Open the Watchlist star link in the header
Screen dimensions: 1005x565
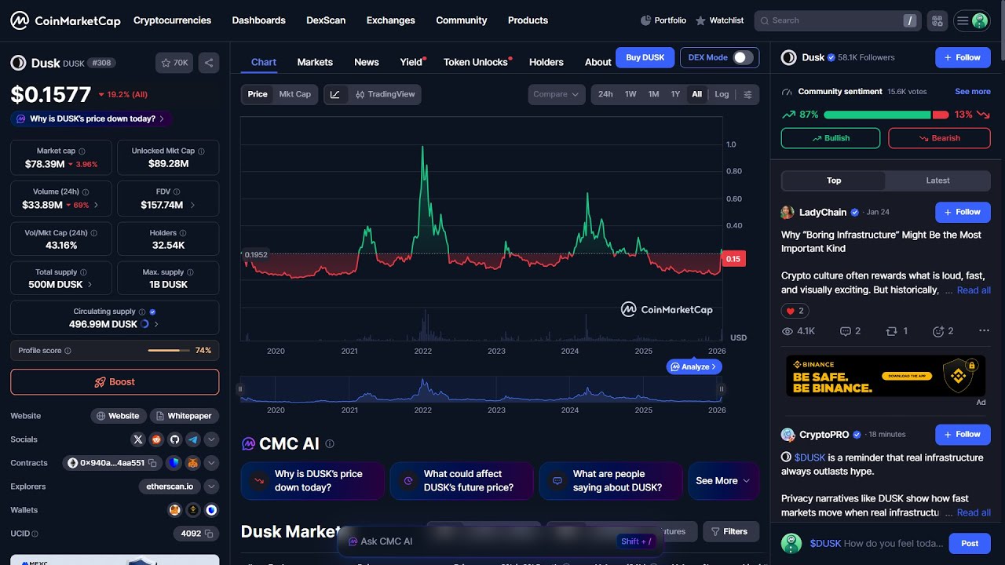(x=719, y=20)
